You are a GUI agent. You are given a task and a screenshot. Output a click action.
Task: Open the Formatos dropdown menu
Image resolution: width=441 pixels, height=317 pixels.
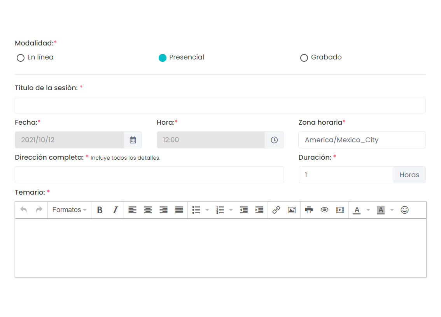[x=69, y=210]
